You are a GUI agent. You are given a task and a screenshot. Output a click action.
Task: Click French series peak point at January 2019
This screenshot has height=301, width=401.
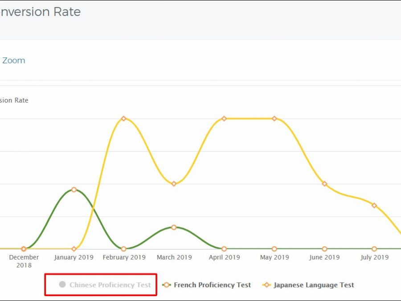pyautogui.click(x=74, y=190)
